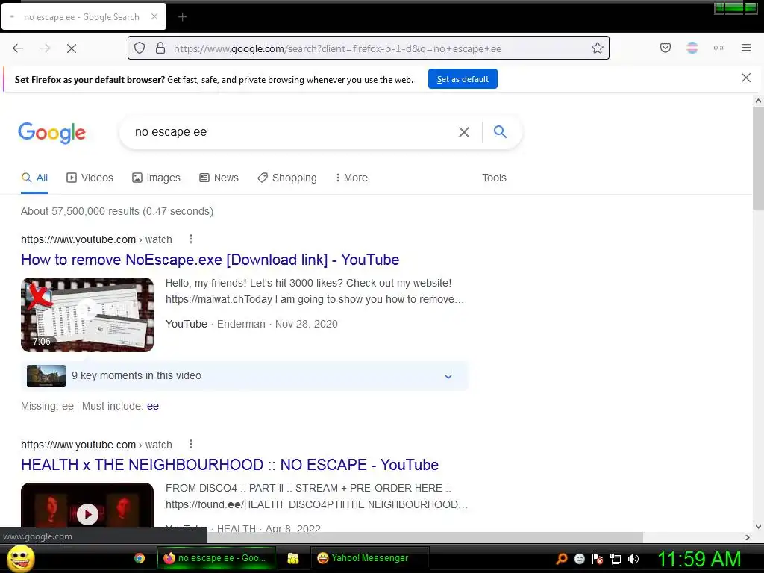Dismiss the default browser notification bar
The image size is (764, 573).
coord(746,78)
